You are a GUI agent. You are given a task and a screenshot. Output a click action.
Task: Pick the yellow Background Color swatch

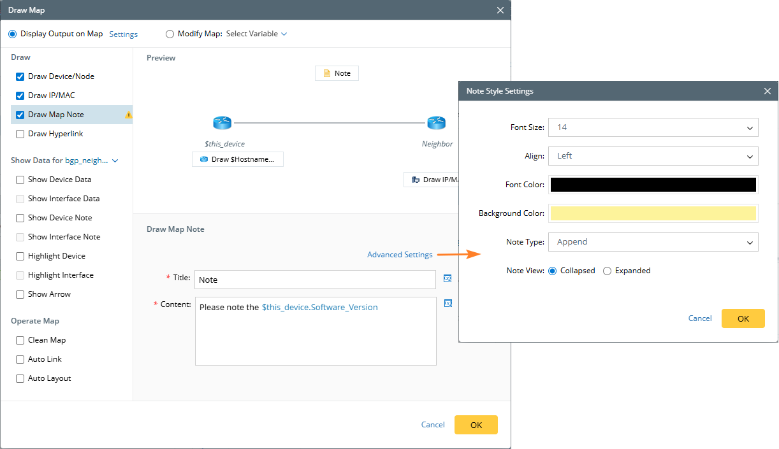pos(653,213)
